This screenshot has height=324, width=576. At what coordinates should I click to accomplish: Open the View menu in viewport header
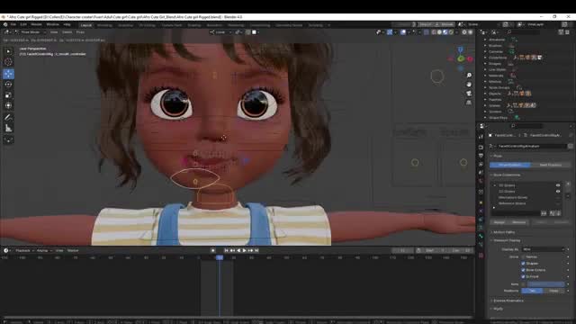pos(54,32)
